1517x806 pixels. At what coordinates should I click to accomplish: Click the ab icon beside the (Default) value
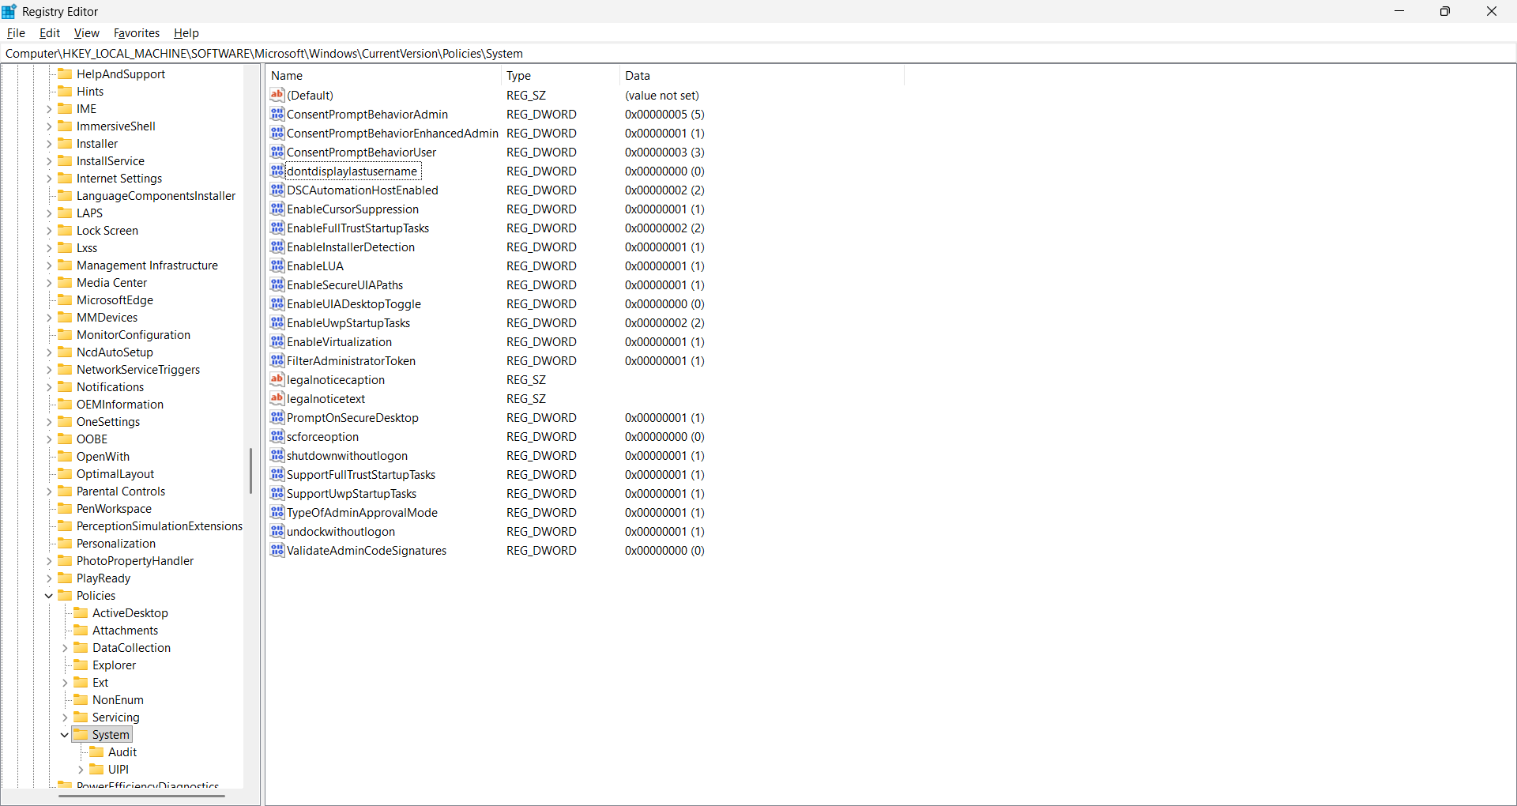[277, 95]
